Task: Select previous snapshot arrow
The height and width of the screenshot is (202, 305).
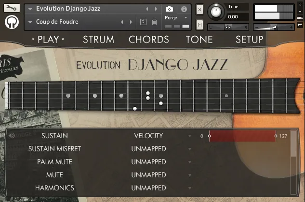Action: click(x=122, y=22)
